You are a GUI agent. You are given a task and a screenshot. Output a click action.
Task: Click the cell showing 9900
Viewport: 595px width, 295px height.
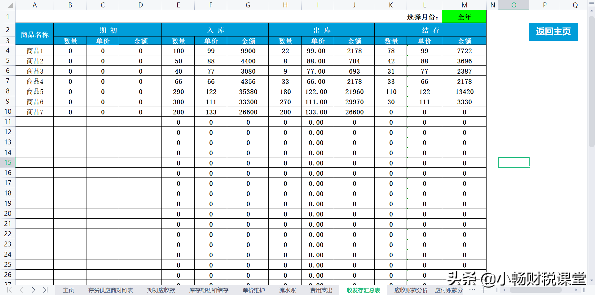(248, 50)
